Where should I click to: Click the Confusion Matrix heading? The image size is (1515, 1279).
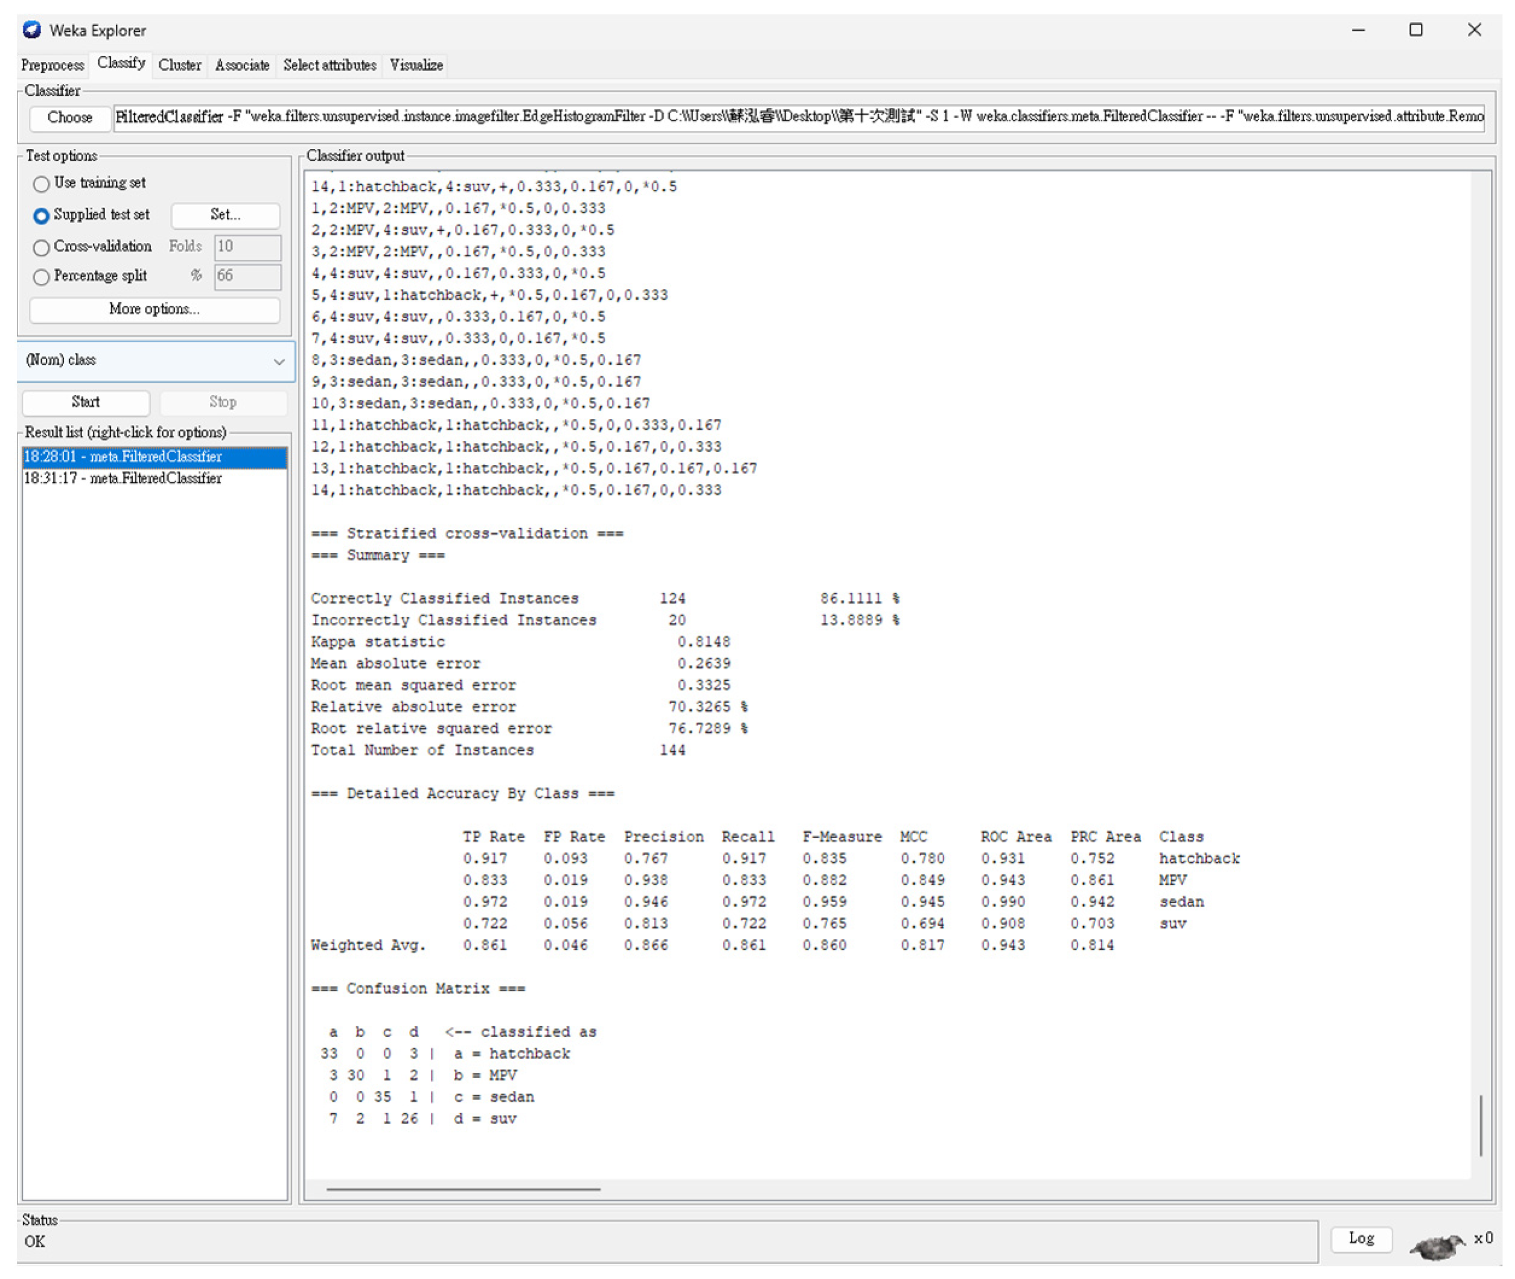point(418,989)
